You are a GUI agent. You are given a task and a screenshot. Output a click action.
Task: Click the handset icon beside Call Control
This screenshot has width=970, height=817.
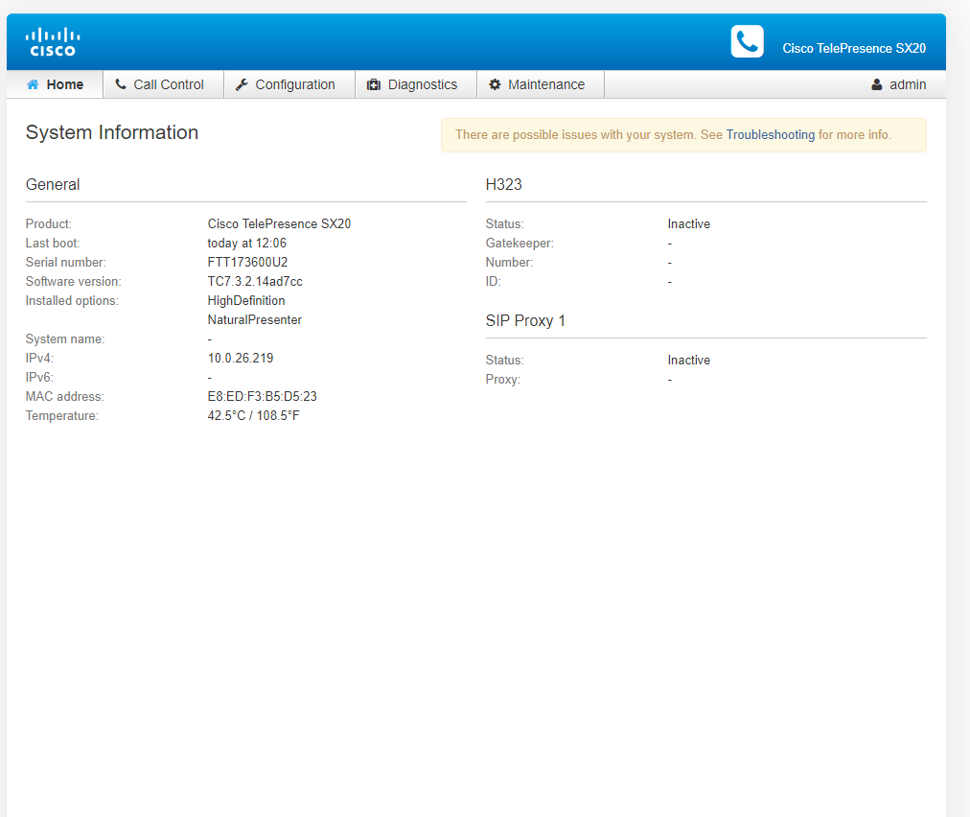121,84
